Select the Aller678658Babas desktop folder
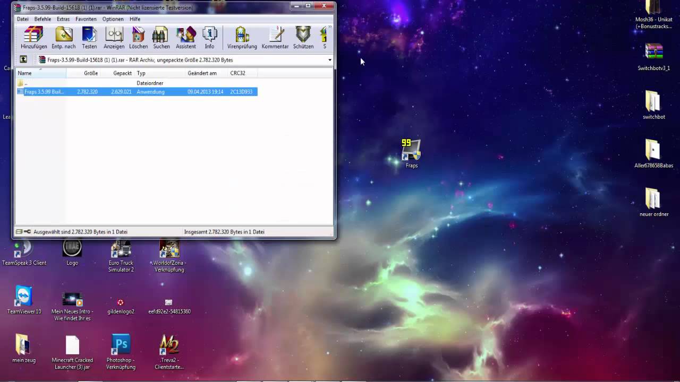 click(653, 154)
